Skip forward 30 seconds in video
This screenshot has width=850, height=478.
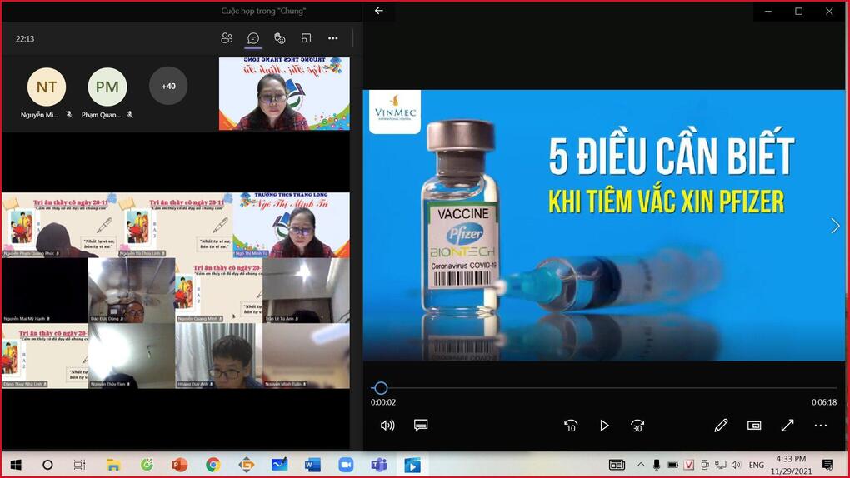(637, 426)
